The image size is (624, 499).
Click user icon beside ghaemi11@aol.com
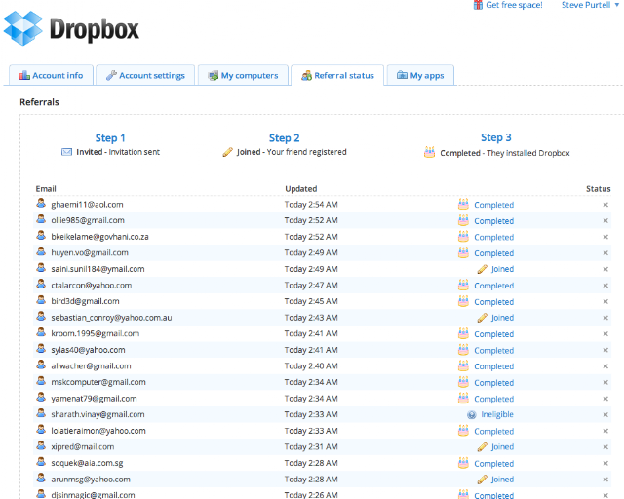coord(41,204)
